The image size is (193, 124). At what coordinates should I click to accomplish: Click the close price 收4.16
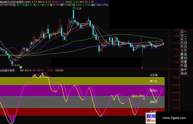coord(45,5)
